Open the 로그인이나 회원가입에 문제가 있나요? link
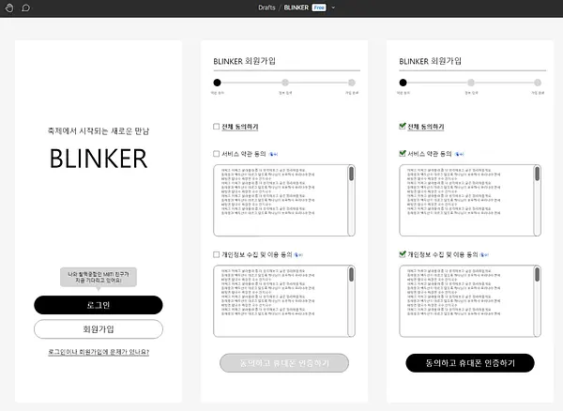This screenshot has width=563, height=411. (x=99, y=352)
